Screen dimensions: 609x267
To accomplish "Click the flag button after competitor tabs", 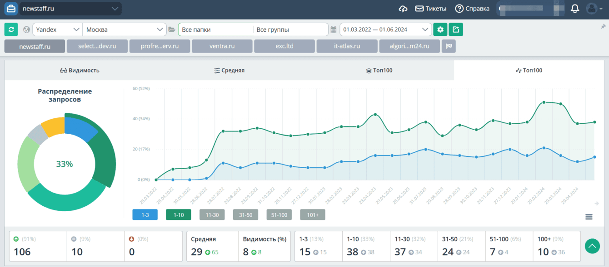I will click(x=449, y=46).
